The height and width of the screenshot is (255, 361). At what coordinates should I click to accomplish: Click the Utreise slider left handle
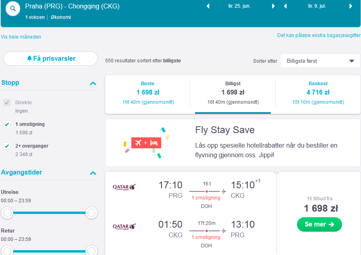(x=7, y=213)
